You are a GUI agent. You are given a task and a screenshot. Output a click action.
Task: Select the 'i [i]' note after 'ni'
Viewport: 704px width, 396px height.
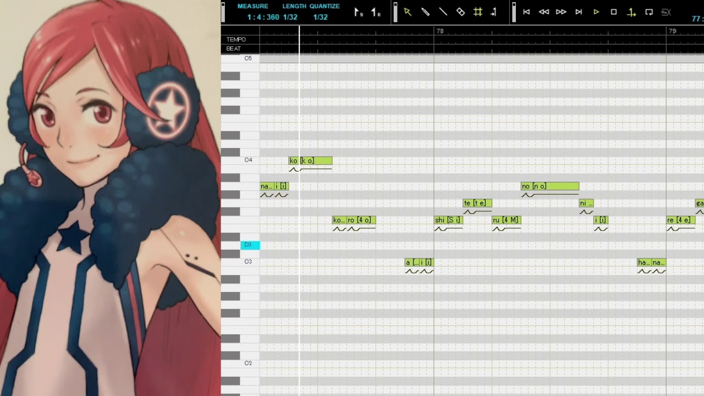(601, 220)
